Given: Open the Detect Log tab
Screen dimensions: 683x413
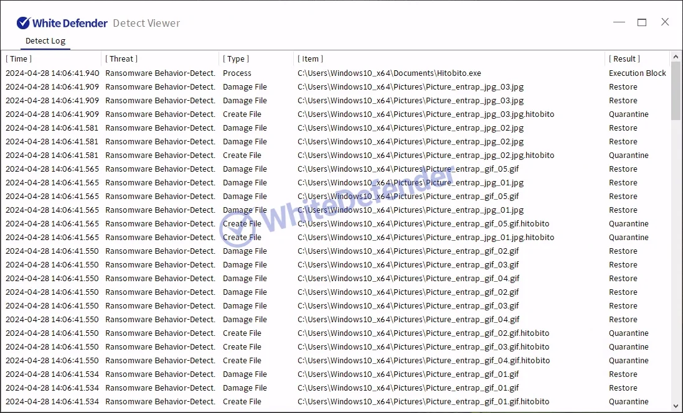Looking at the screenshot, I should tap(45, 41).
